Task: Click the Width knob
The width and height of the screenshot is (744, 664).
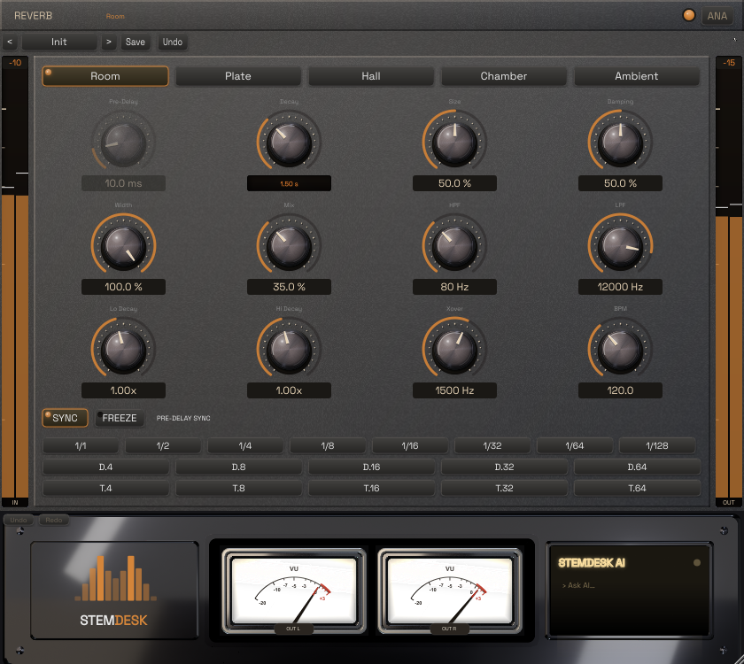Action: pyautogui.click(x=123, y=246)
